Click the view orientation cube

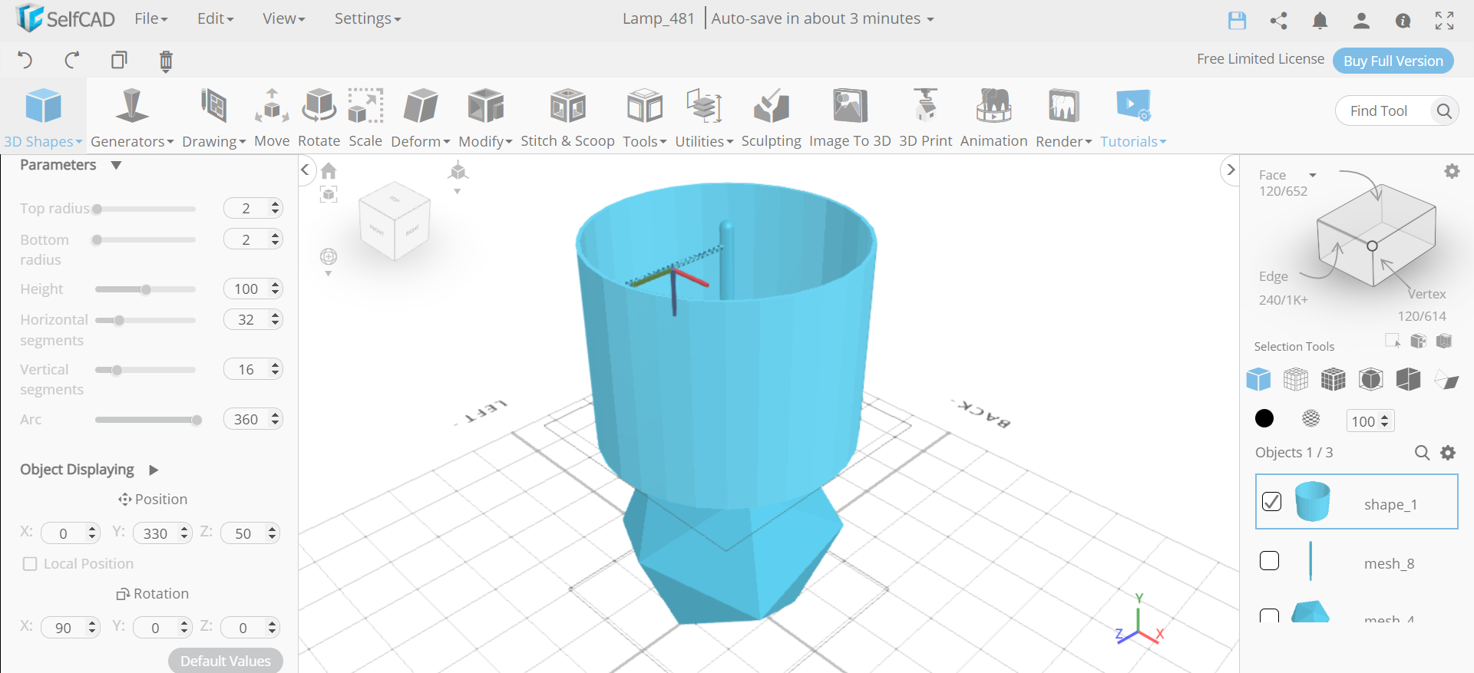pos(395,221)
